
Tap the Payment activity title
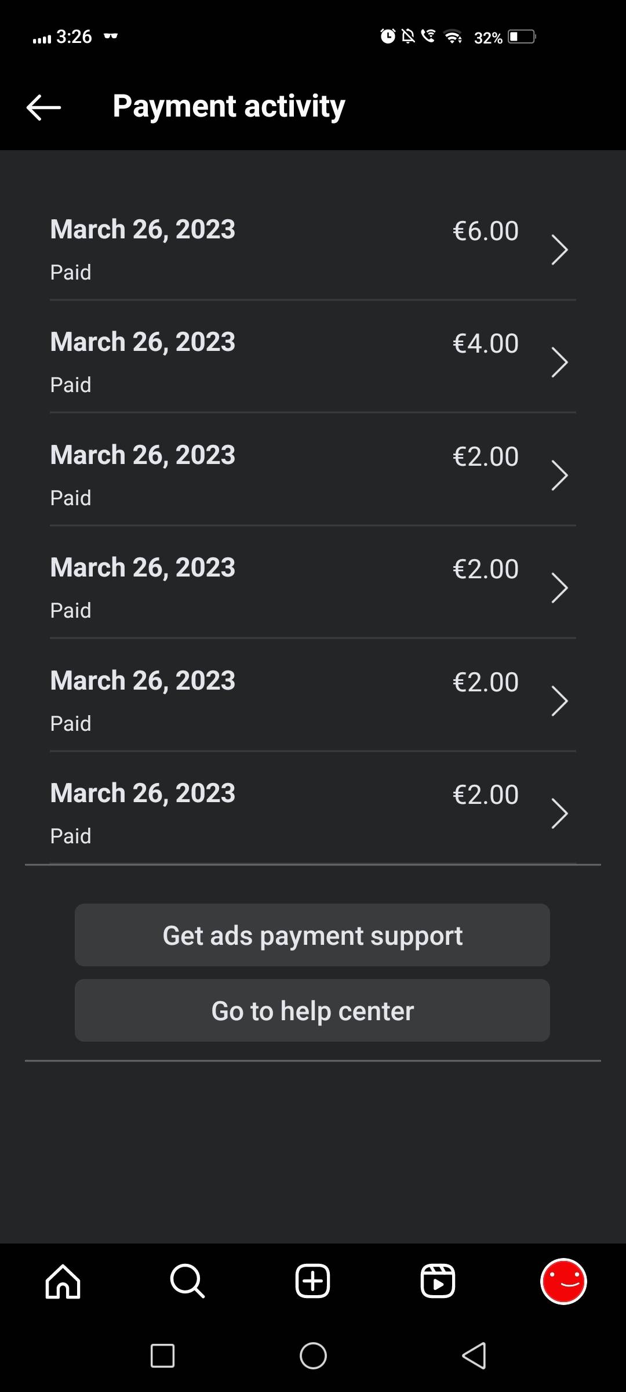[228, 106]
